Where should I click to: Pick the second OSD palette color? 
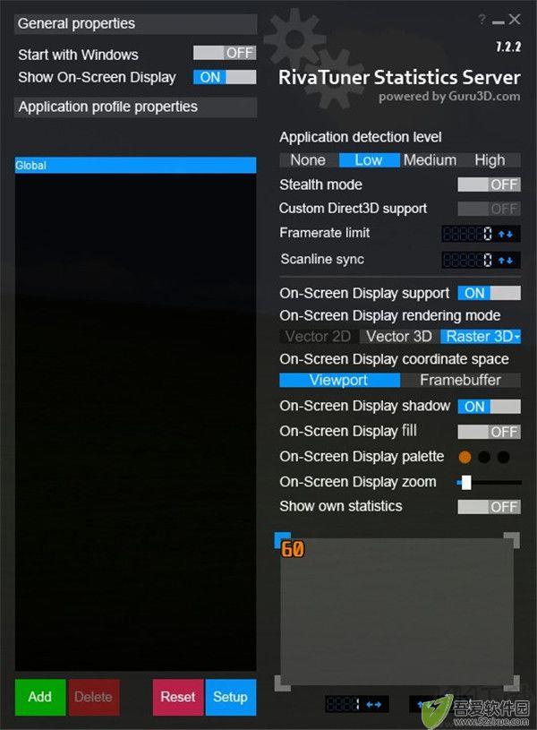point(484,457)
